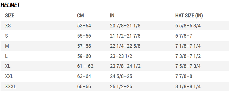231x94 pixels.
Task: Select the SIZE column header
Action: click(10, 15)
